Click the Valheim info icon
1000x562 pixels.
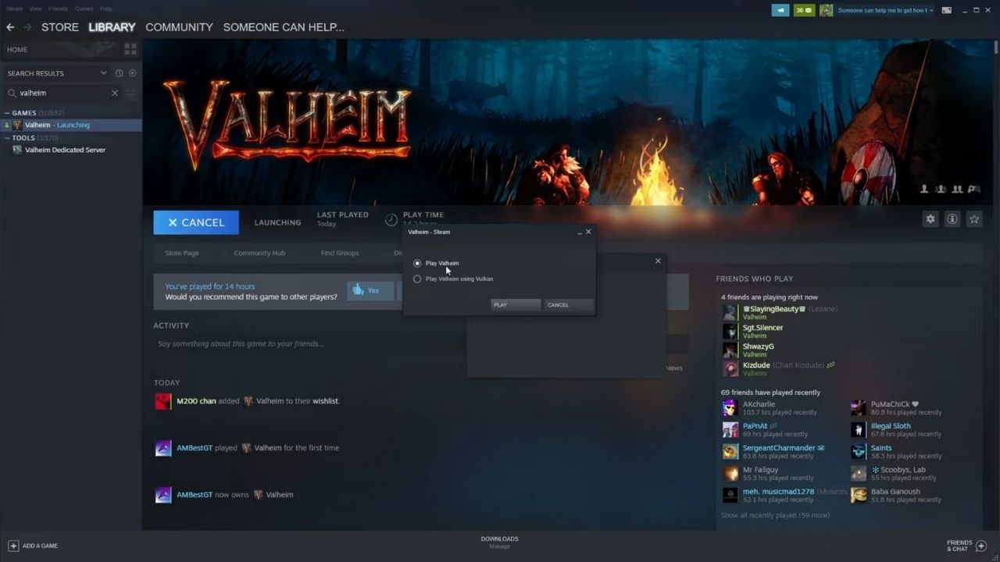[x=952, y=219]
